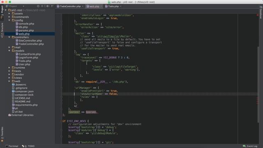Open the Event Log

pos(250,146)
